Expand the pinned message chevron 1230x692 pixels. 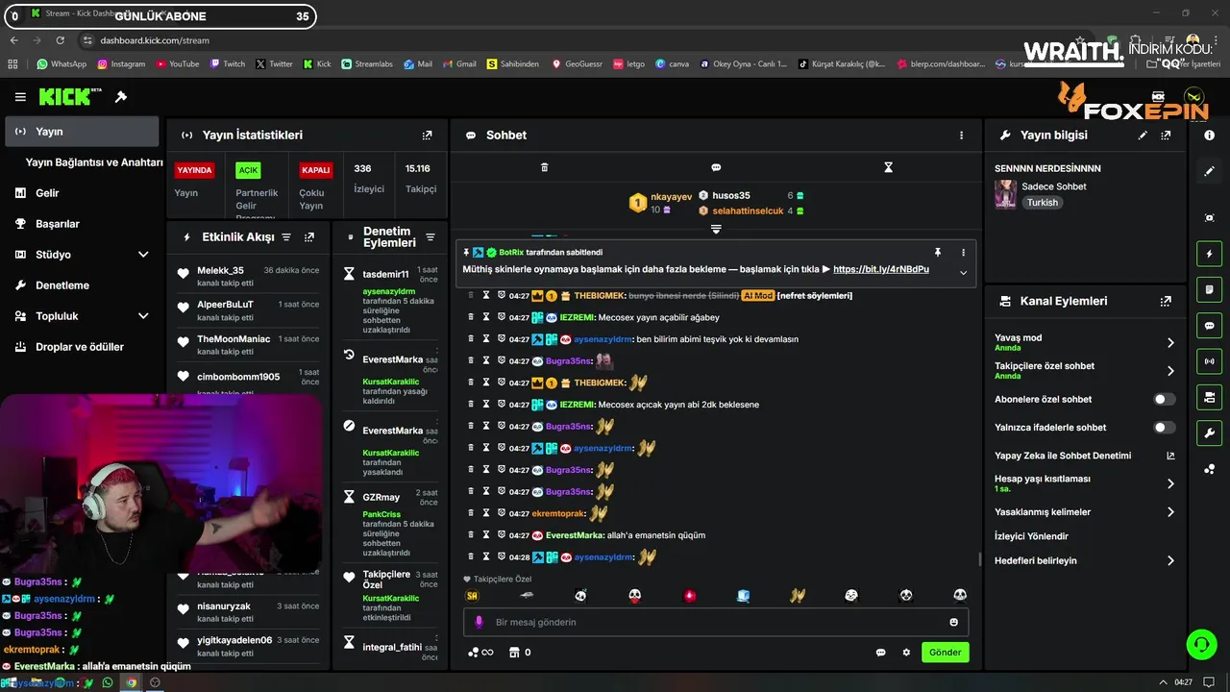[963, 272]
